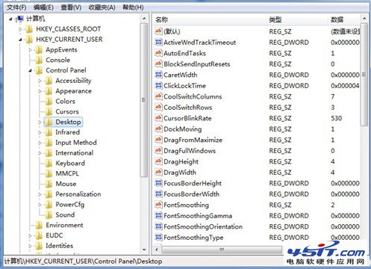Click the tree pane scroll down arrow
371x269 pixels.
click(x=144, y=250)
